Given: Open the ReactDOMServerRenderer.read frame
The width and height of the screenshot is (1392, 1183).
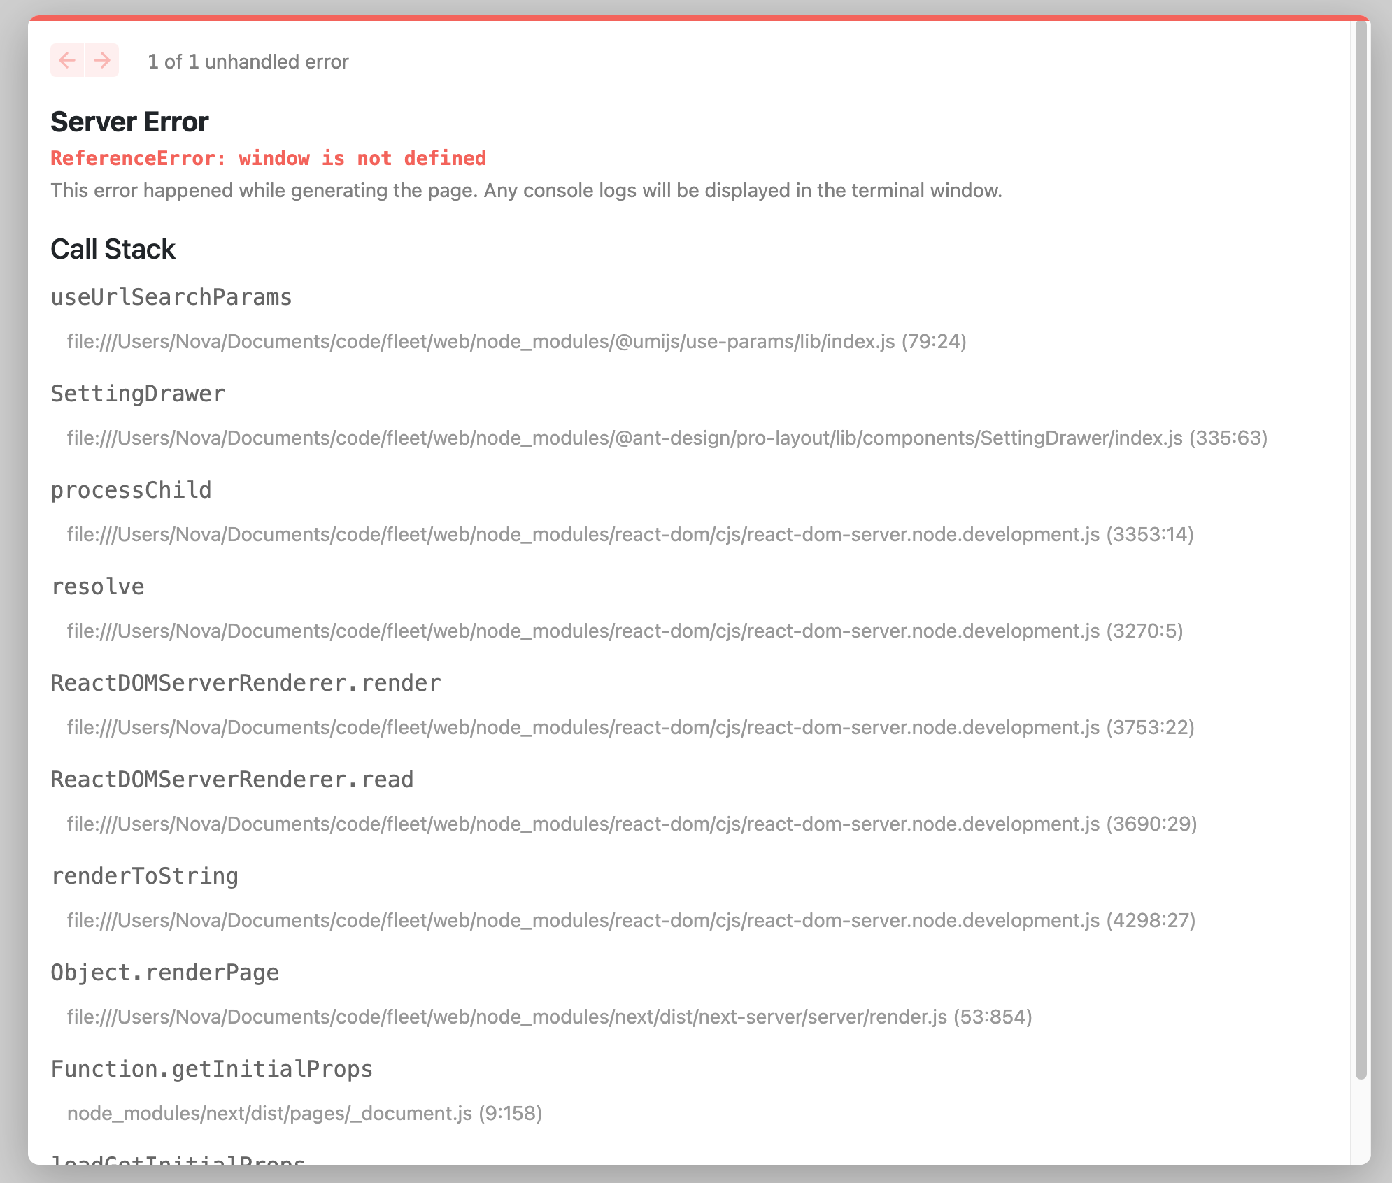Looking at the screenshot, I should point(231,779).
